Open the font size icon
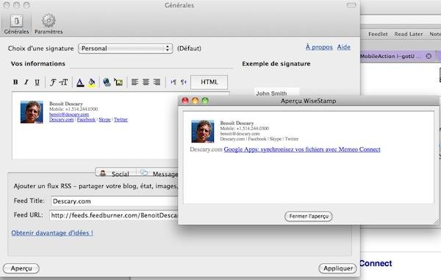 64,82
